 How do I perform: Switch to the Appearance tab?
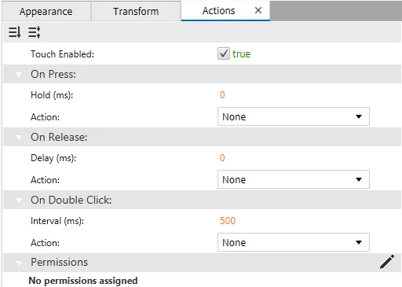pyautogui.click(x=46, y=11)
